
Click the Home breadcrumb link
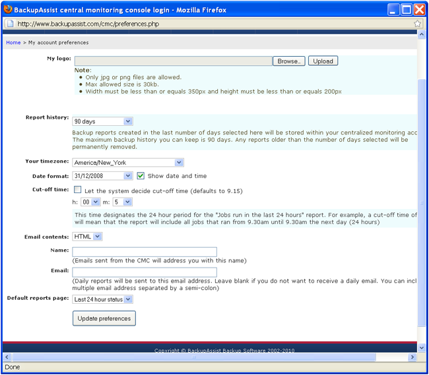point(13,43)
